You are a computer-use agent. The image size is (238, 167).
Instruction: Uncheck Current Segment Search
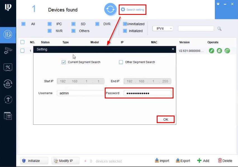(x=64, y=62)
